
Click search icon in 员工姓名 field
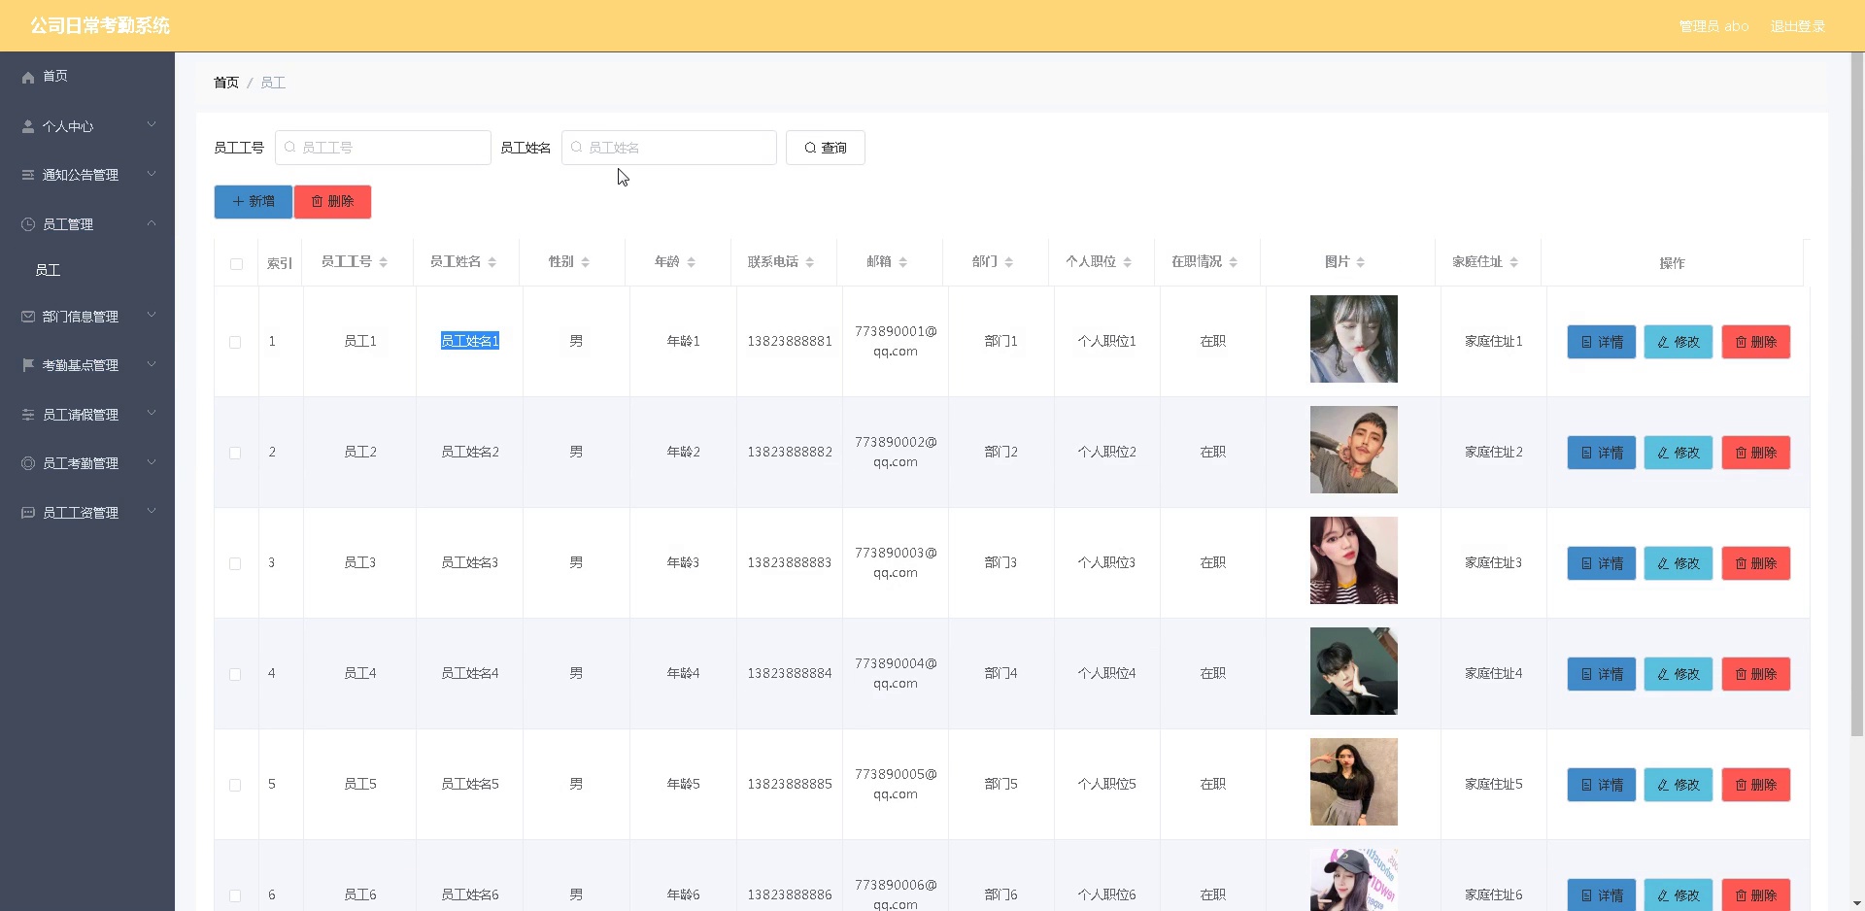576,148
